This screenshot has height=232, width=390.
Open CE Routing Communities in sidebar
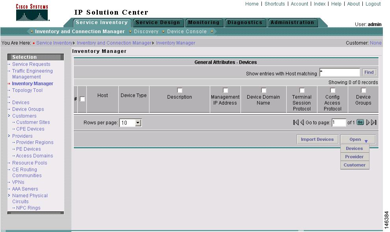[27, 172]
